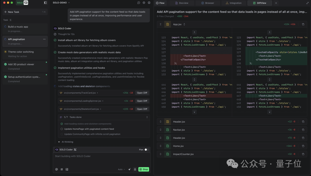
Task: Stop the running task
Action: pos(144,169)
